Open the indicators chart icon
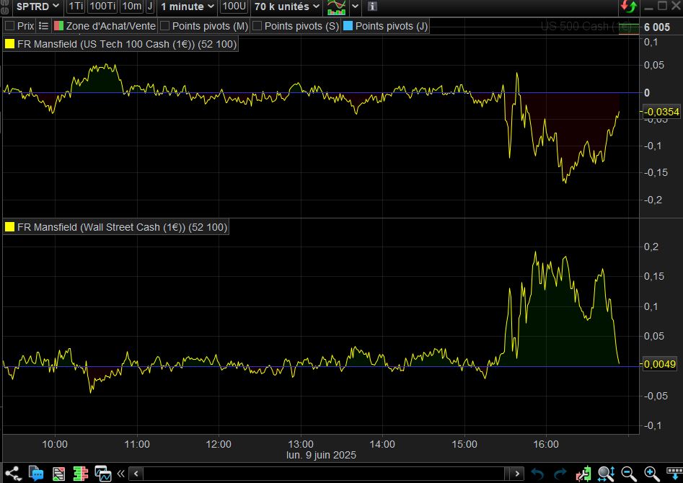This screenshot has width=683, height=483. [x=336, y=7]
